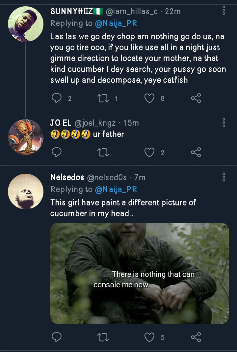Open more options on JOEL's tweet
This screenshot has height=352, width=237.
[224, 123]
